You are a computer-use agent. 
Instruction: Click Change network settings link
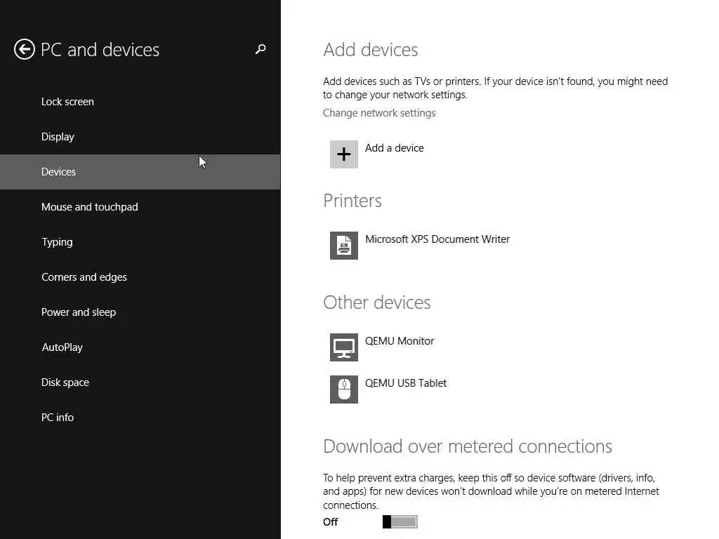pyautogui.click(x=379, y=113)
